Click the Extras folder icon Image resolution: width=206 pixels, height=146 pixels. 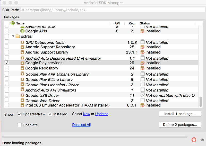point(18,36)
